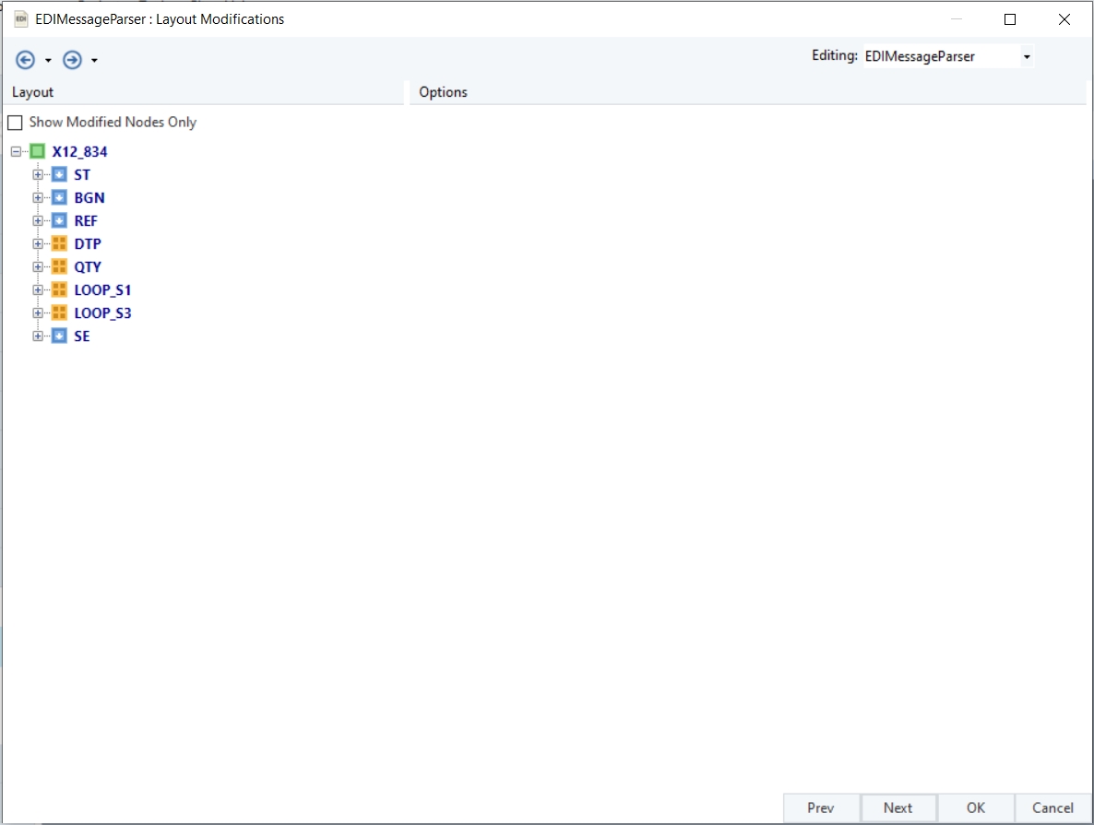The image size is (1094, 825).
Task: Enable Show Modified Nodes Only checkbox
Action: [x=16, y=123]
